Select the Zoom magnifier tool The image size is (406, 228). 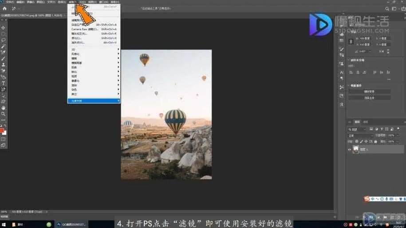(4, 114)
